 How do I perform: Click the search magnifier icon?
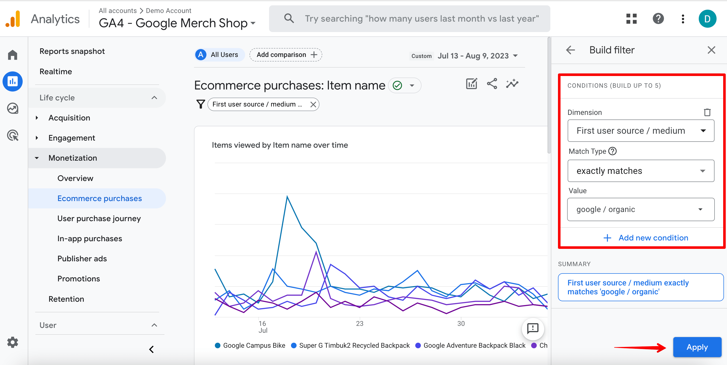coord(289,19)
